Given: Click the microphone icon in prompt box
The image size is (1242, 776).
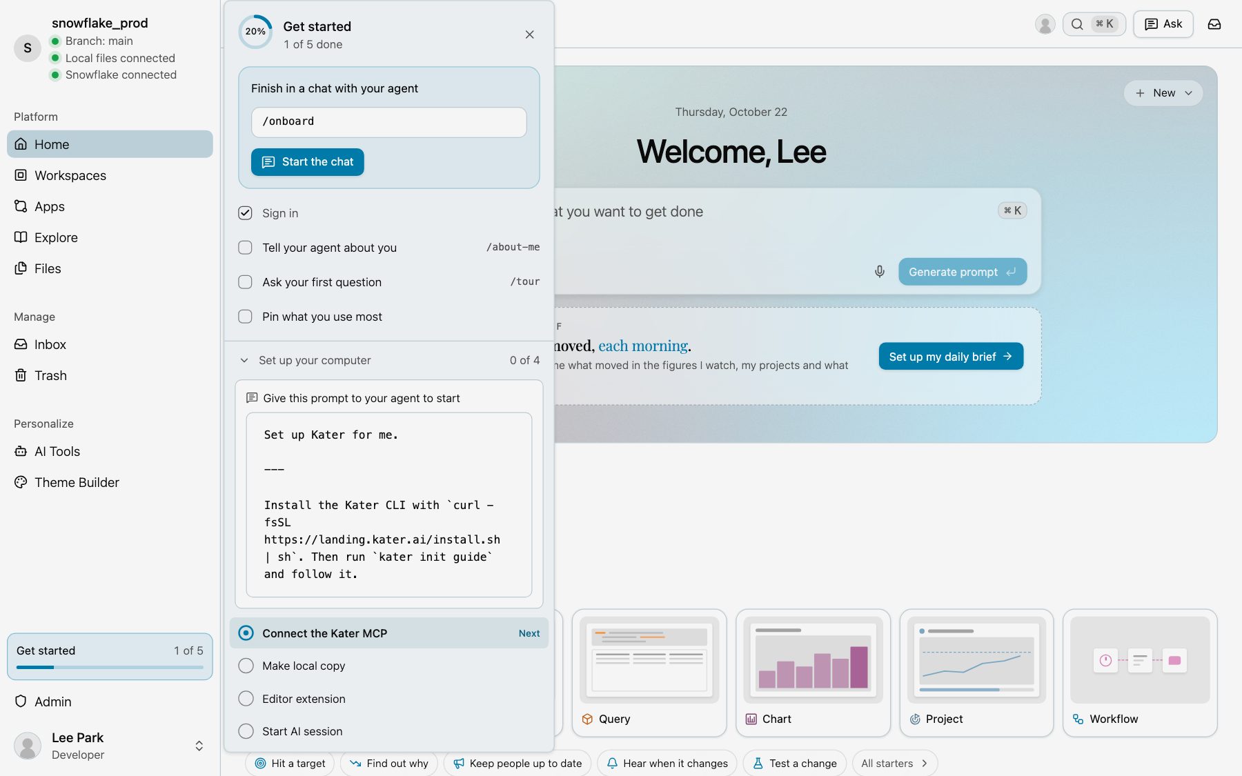Looking at the screenshot, I should (x=880, y=272).
